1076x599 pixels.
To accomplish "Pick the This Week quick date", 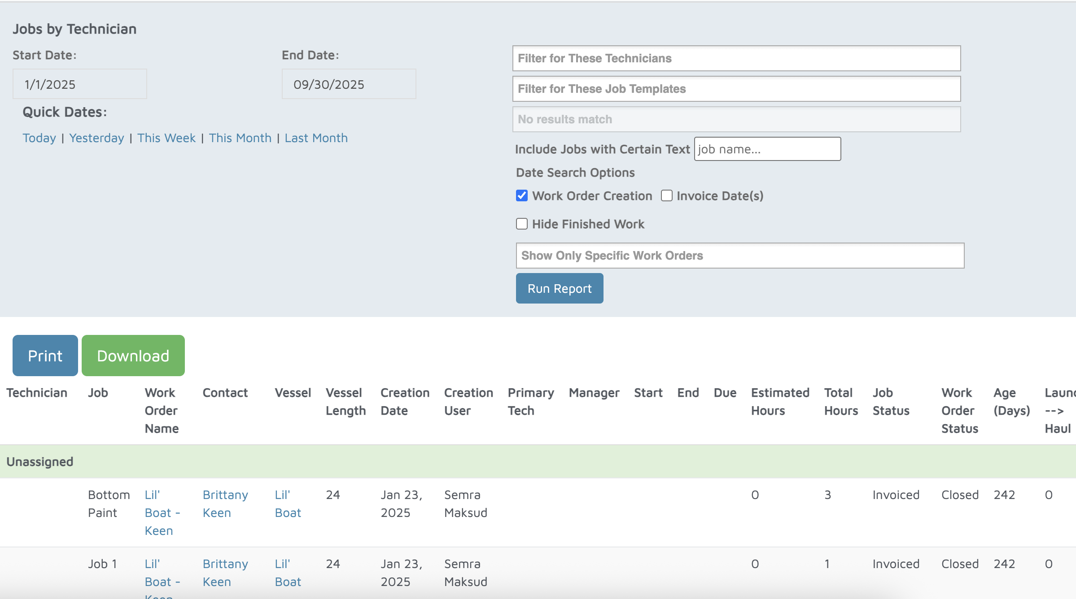I will tap(166, 138).
